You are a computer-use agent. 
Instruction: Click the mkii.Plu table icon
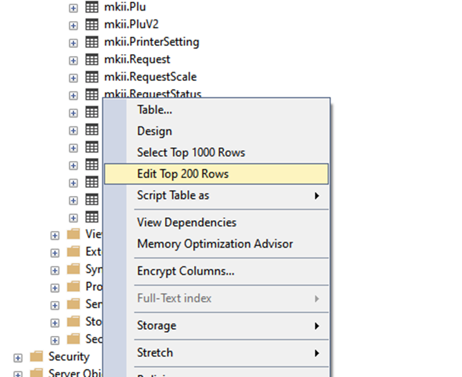[92, 7]
